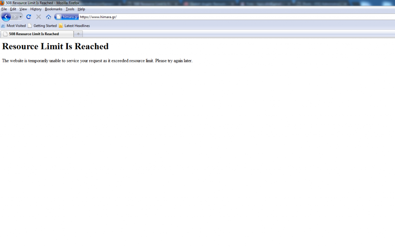Click the Back navigation button
The width and height of the screenshot is (395, 247).
[x=6, y=17]
